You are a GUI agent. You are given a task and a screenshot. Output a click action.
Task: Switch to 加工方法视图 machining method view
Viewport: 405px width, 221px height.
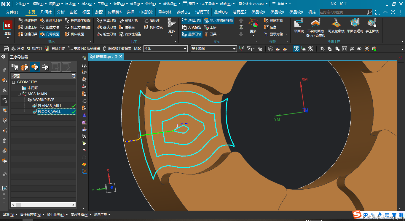click(78, 27)
